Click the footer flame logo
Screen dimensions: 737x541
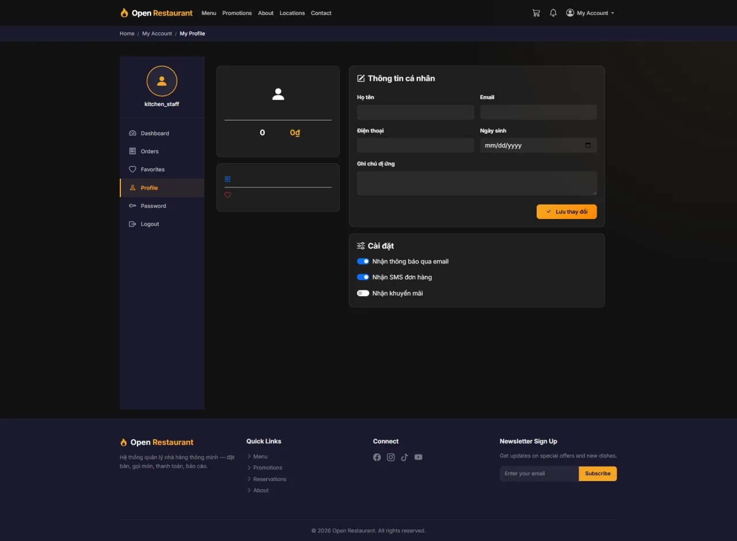[x=123, y=442]
